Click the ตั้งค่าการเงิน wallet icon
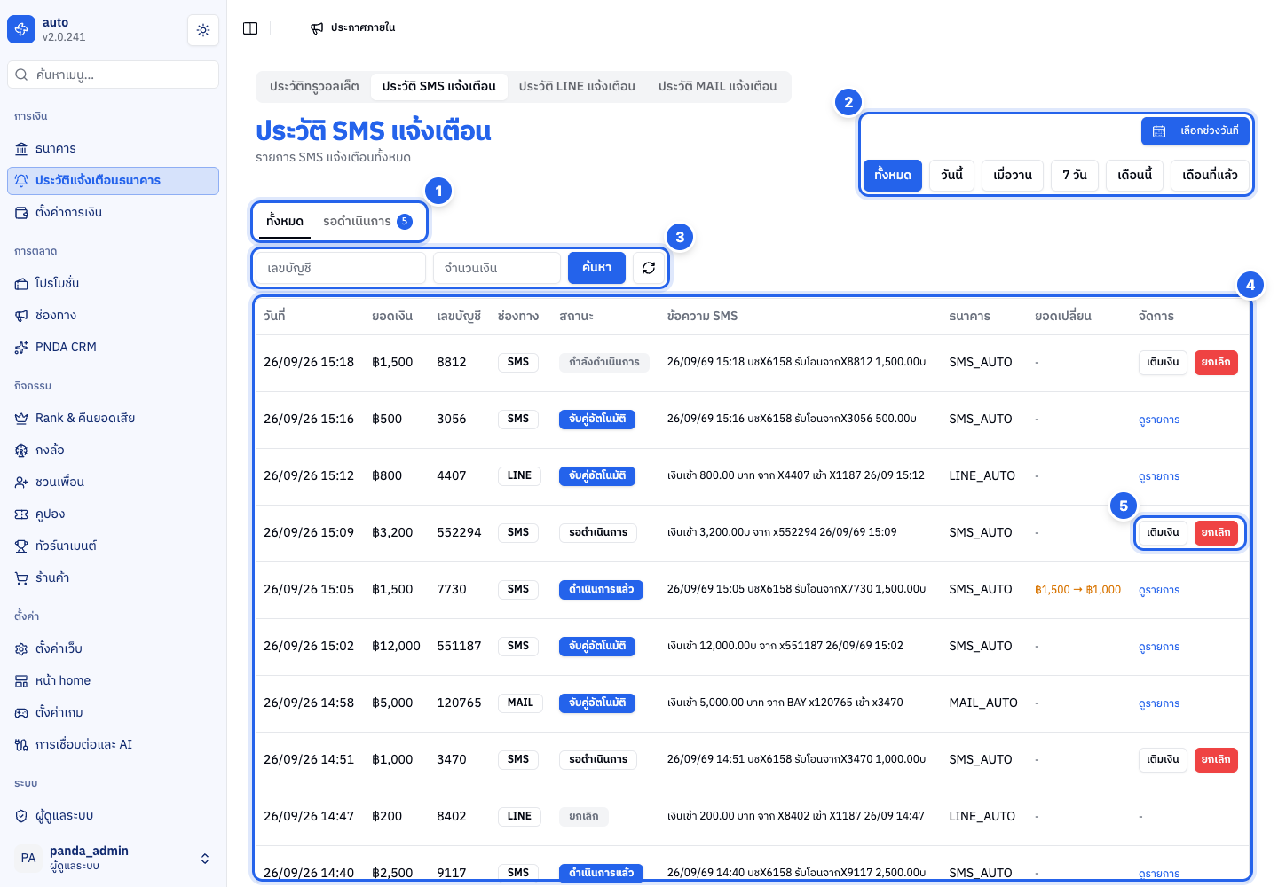This screenshot has width=1278, height=887. click(21, 212)
